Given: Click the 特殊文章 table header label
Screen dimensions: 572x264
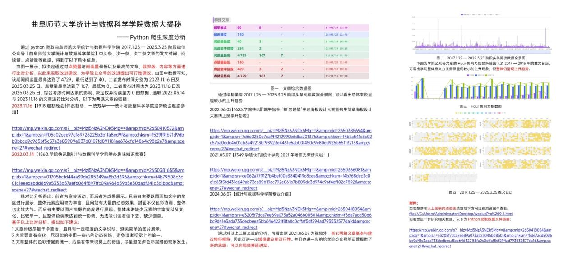Looking at the screenshot, I should (x=222, y=20).
